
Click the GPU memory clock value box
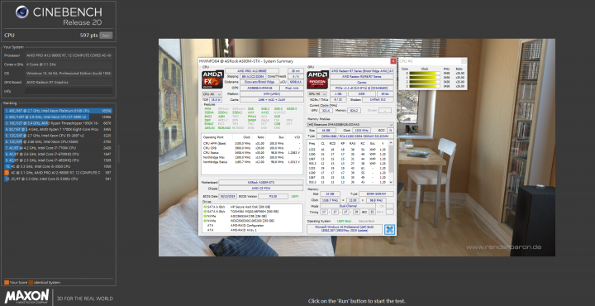[355, 111]
